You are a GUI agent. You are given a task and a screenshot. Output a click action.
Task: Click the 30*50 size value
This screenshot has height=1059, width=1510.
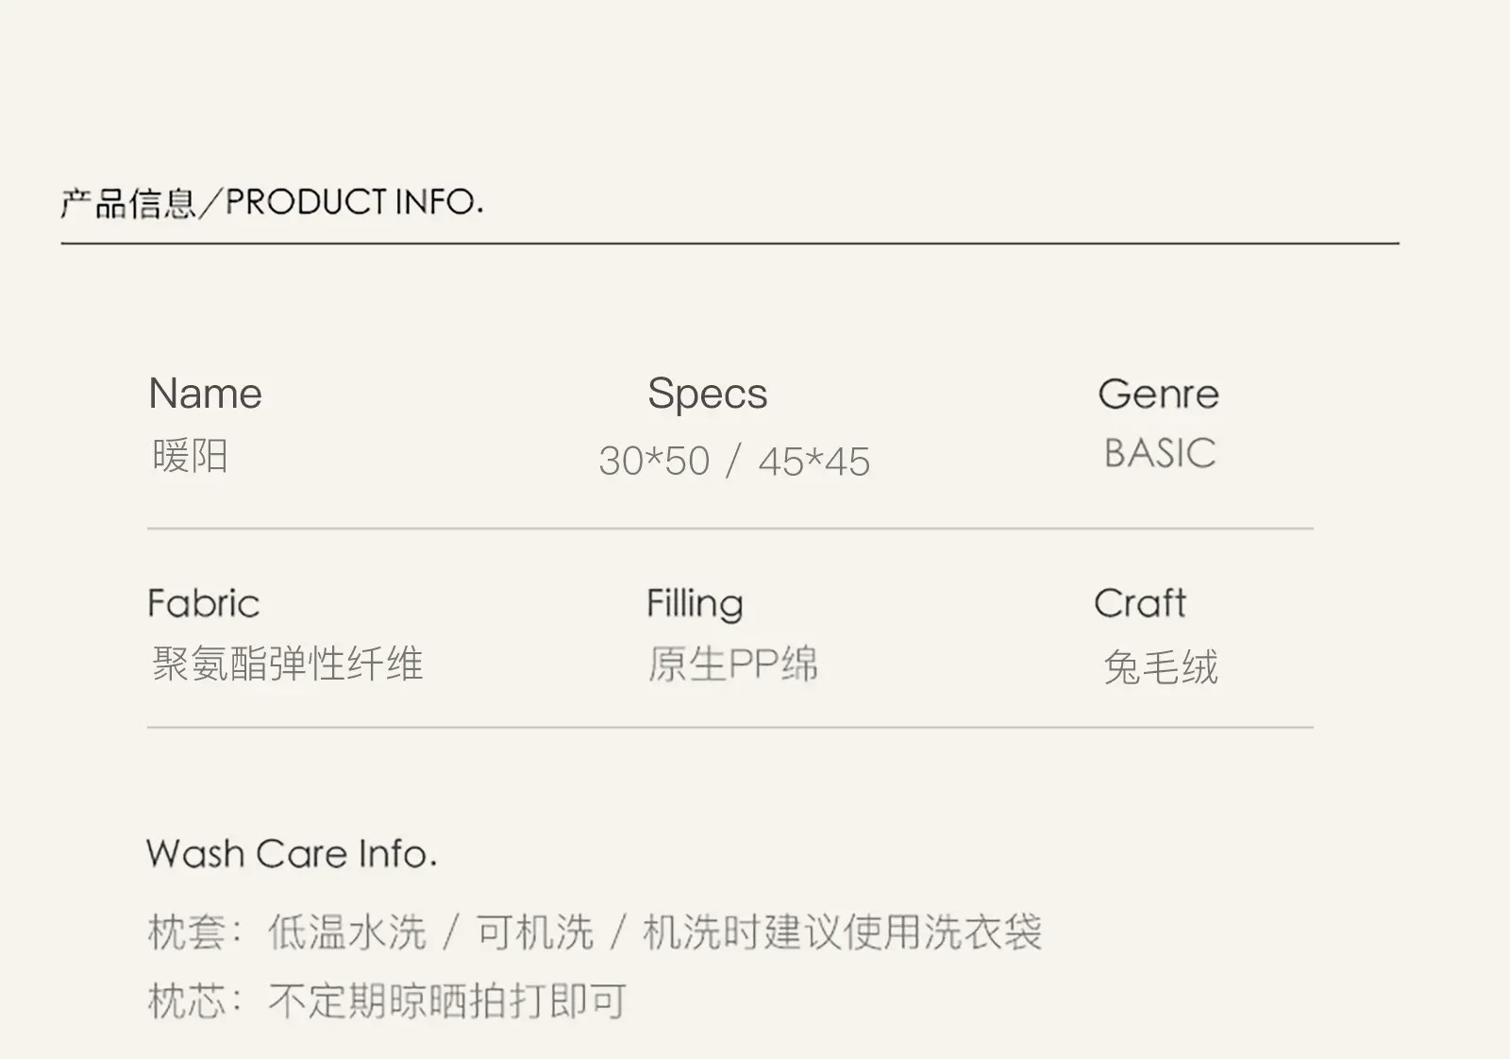click(x=654, y=462)
